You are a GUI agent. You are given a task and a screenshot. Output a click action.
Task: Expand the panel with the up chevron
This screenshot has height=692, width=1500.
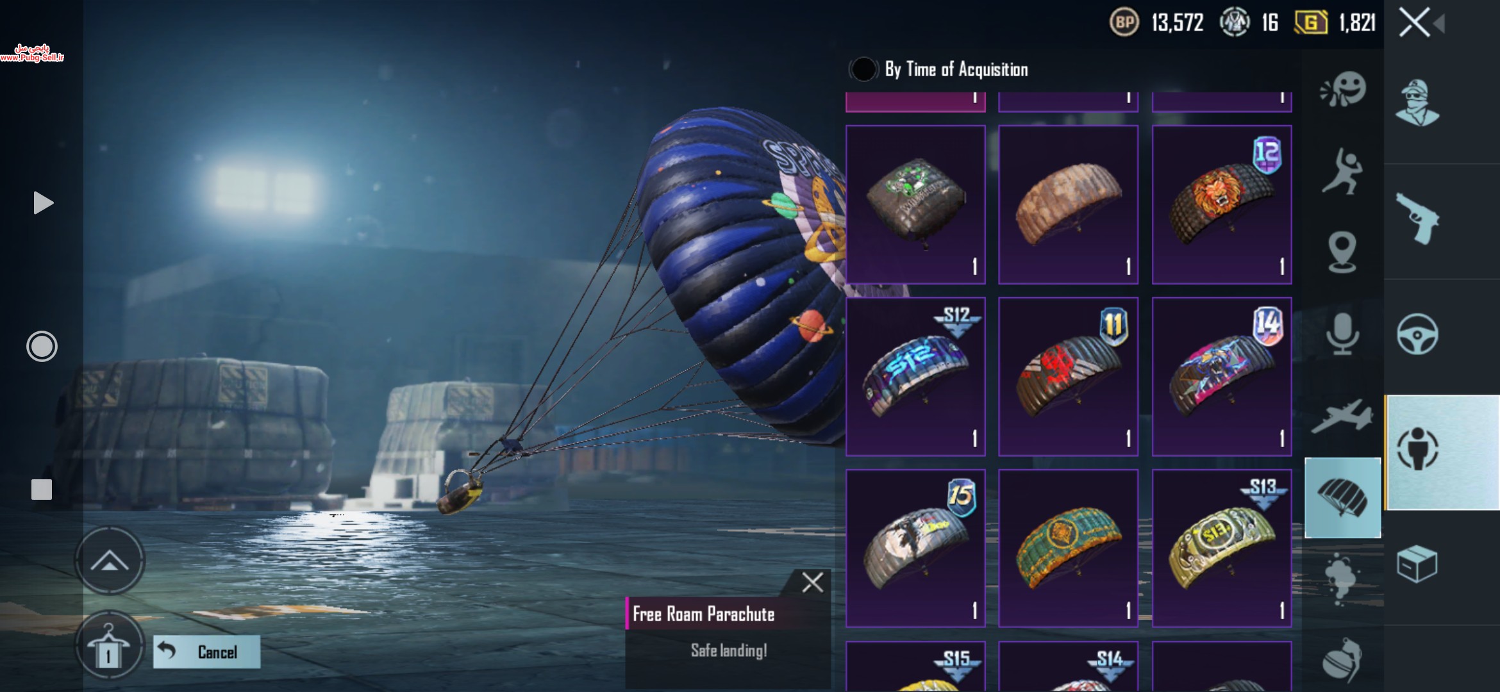[x=110, y=561]
